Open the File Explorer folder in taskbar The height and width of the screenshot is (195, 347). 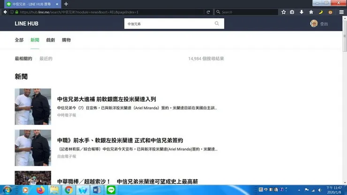(x=54, y=190)
